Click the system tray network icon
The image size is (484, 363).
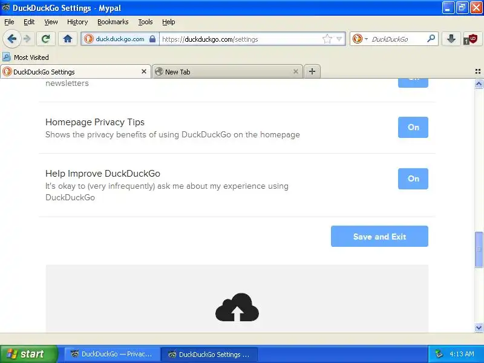tap(439, 354)
